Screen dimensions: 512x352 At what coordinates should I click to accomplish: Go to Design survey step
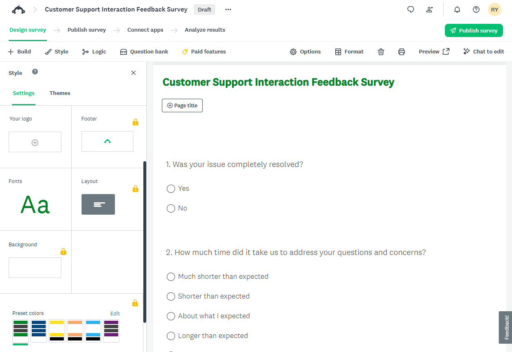tap(28, 30)
